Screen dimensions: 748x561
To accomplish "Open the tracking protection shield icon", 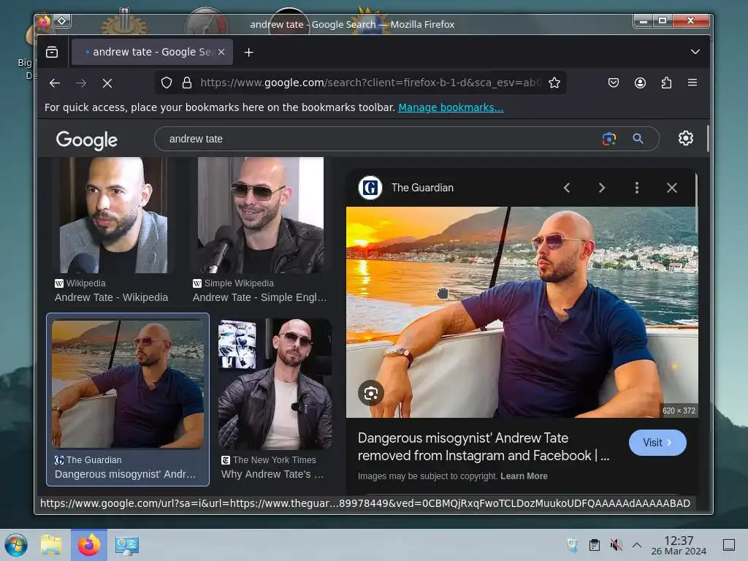I will point(166,83).
